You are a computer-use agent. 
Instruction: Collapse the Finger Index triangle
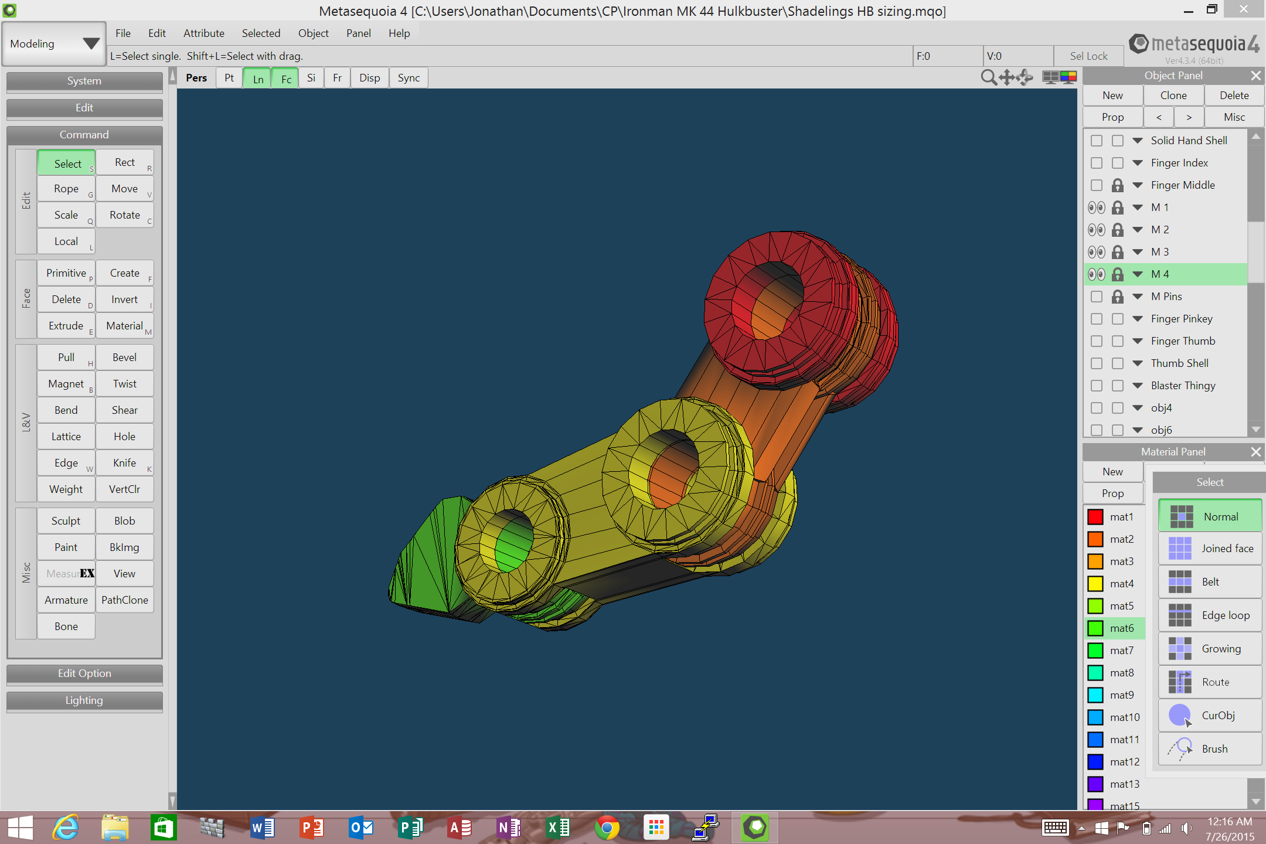pos(1138,163)
